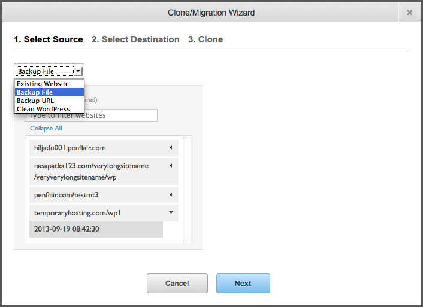
Task: Open the Clone step tab
Action: coord(206,39)
